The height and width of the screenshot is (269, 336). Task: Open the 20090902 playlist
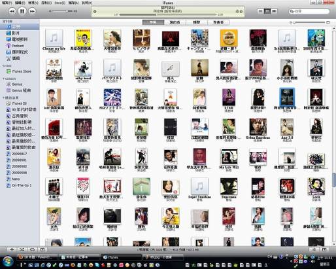coord(20,166)
